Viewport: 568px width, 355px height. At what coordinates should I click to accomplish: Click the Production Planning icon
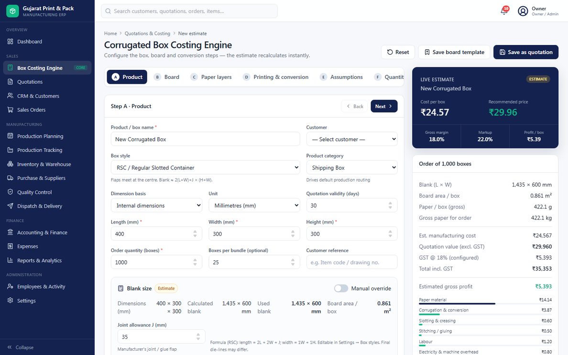10,136
